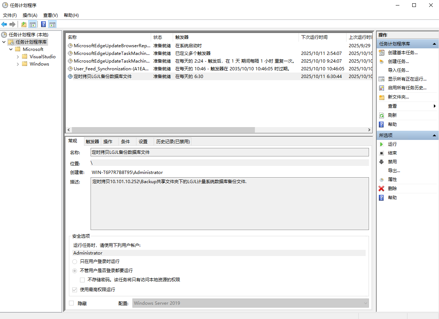Click the Refresh (刷新) icon
Image resolution: width=439 pixels, height=319 pixels.
[381, 115]
